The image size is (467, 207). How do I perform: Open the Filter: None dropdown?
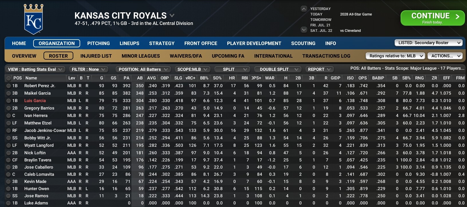click(88, 69)
